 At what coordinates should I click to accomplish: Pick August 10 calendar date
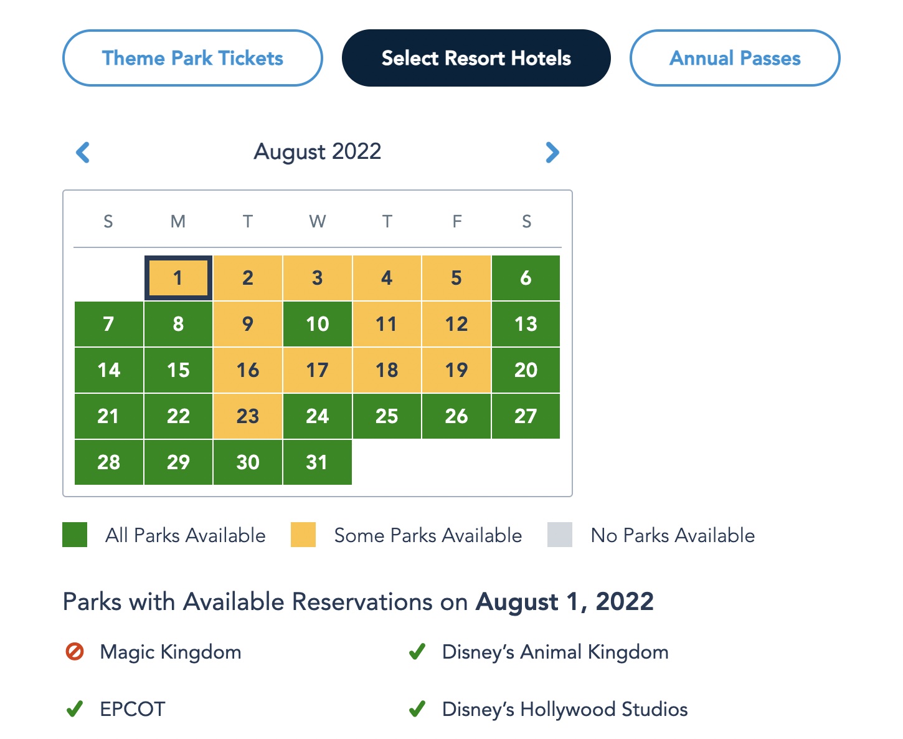coord(317,324)
